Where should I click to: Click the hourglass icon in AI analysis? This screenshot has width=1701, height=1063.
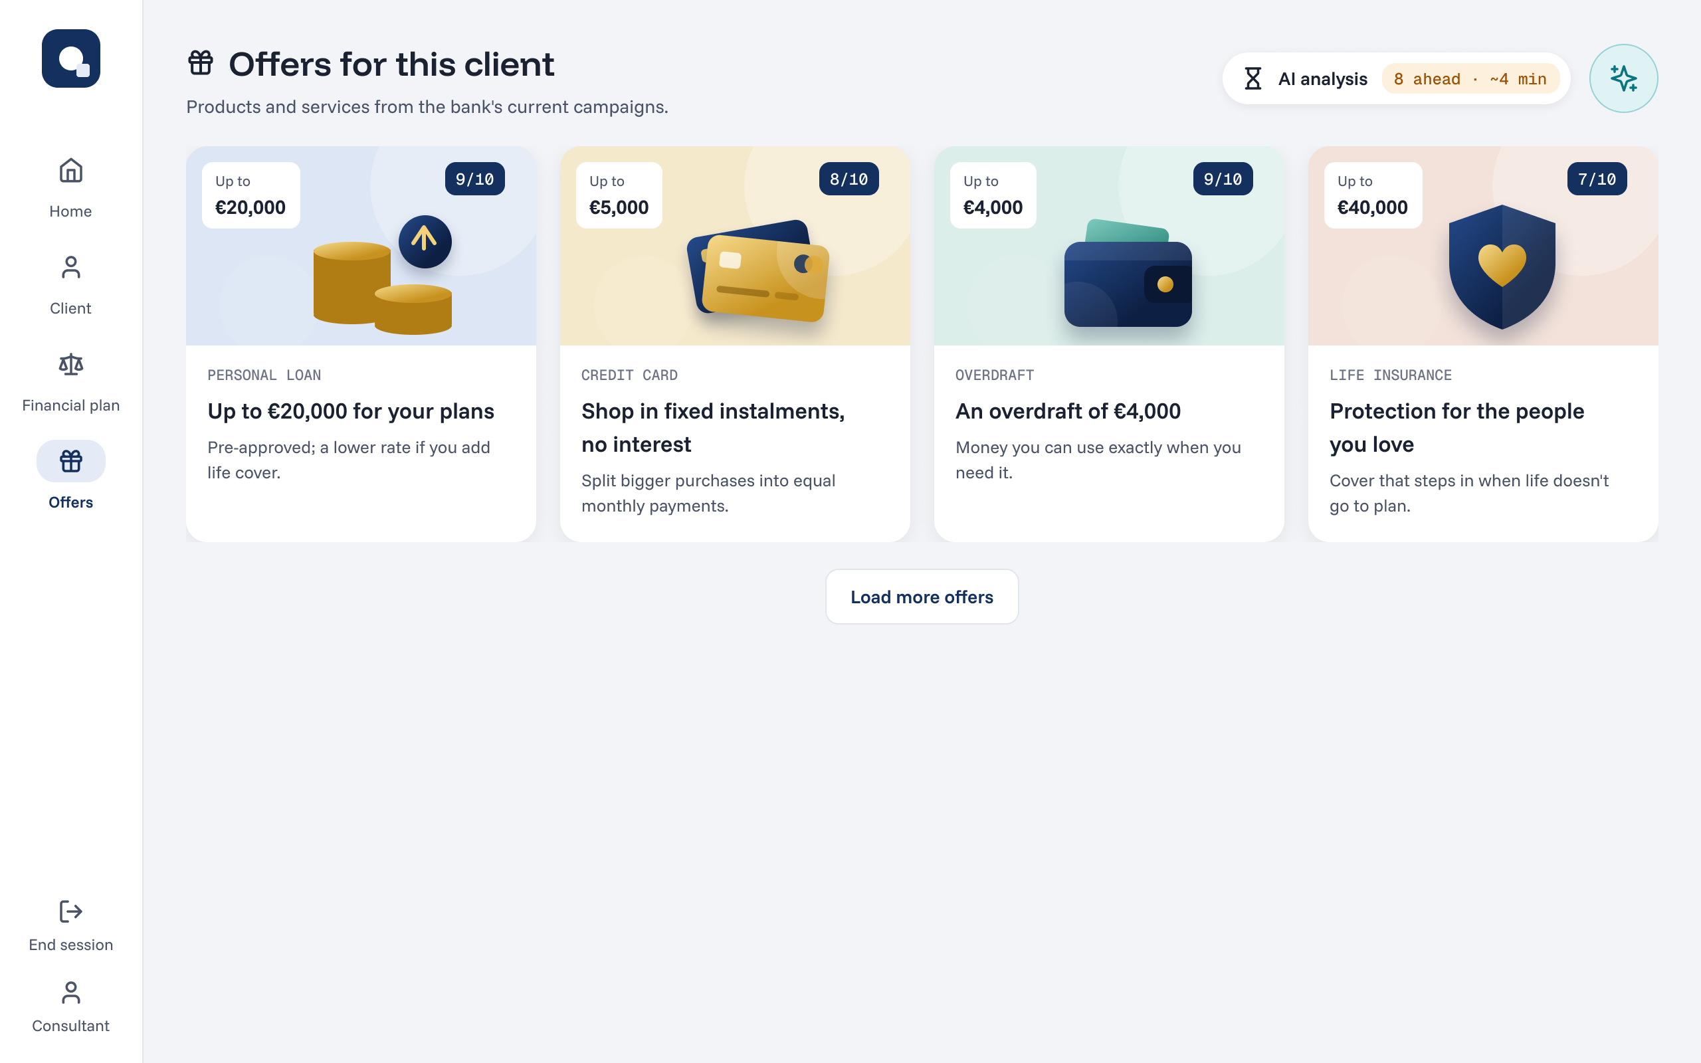(x=1252, y=79)
